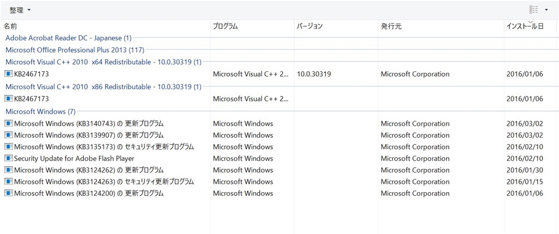559x234 pixels.
Task: Select the KB3139907 update row icon
Action: [x=9, y=135]
